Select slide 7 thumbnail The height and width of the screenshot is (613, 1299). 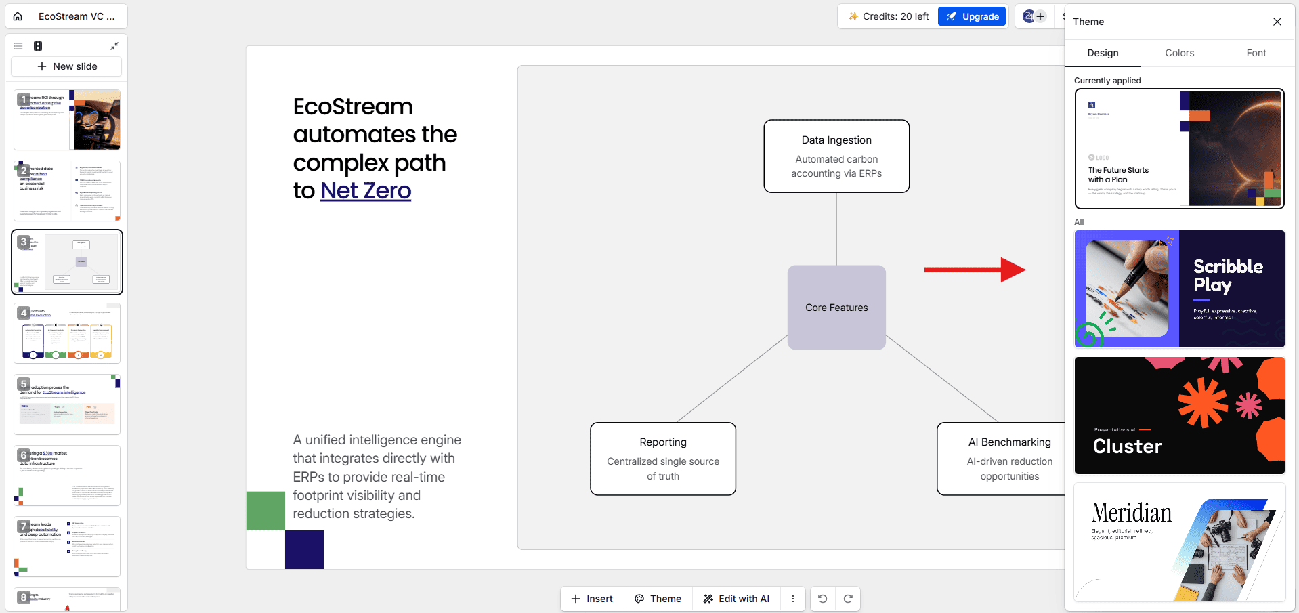pyautogui.click(x=67, y=547)
